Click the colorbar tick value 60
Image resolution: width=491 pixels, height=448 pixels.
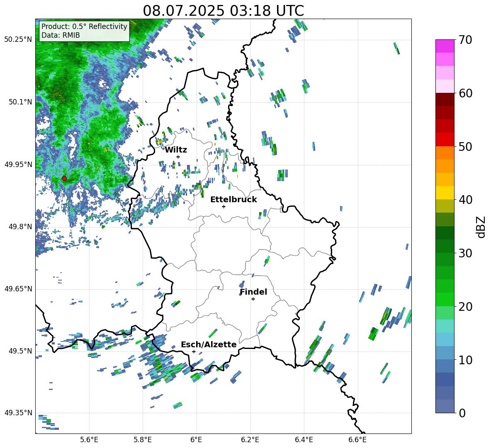465,93
